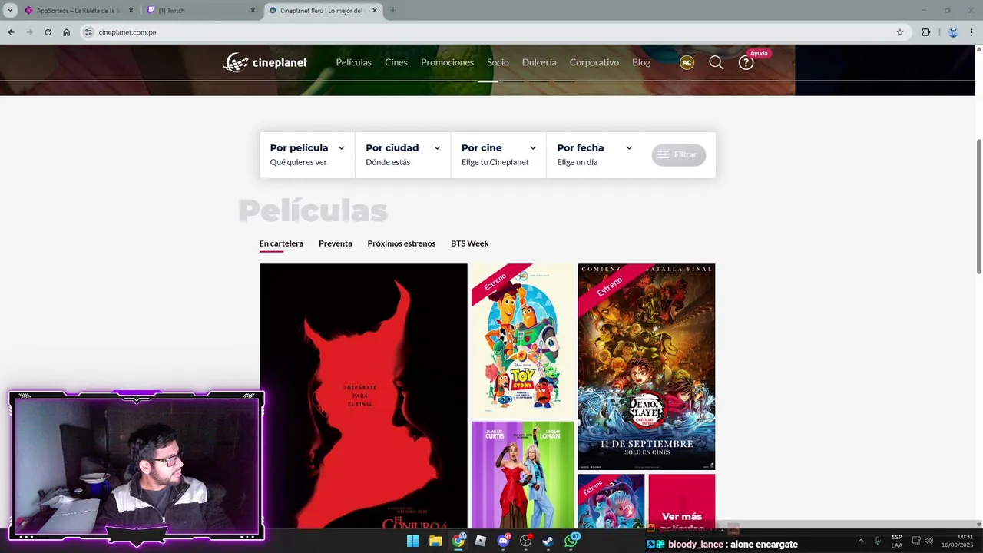
Task: Open the Películas nav menu item
Action: [353, 62]
